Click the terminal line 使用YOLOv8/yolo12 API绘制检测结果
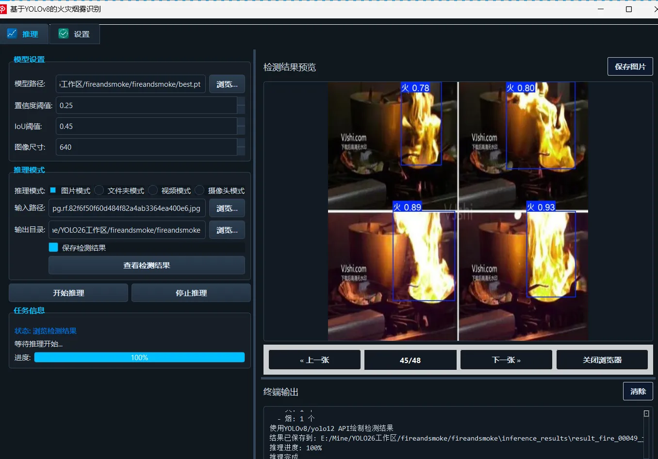 pyautogui.click(x=331, y=428)
